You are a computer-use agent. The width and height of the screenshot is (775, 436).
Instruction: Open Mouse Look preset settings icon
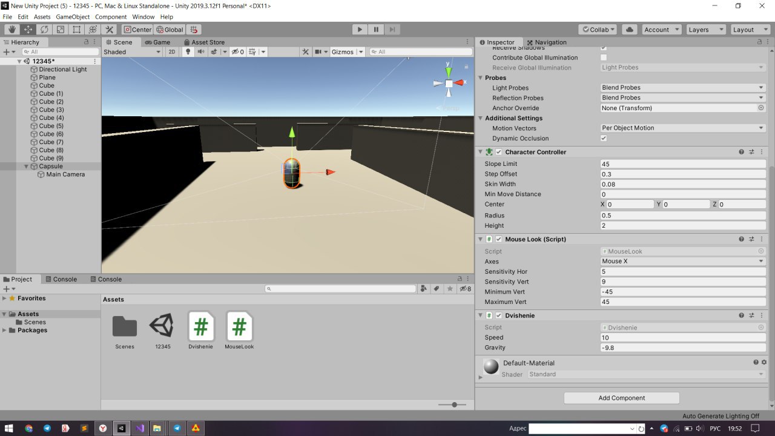click(751, 239)
